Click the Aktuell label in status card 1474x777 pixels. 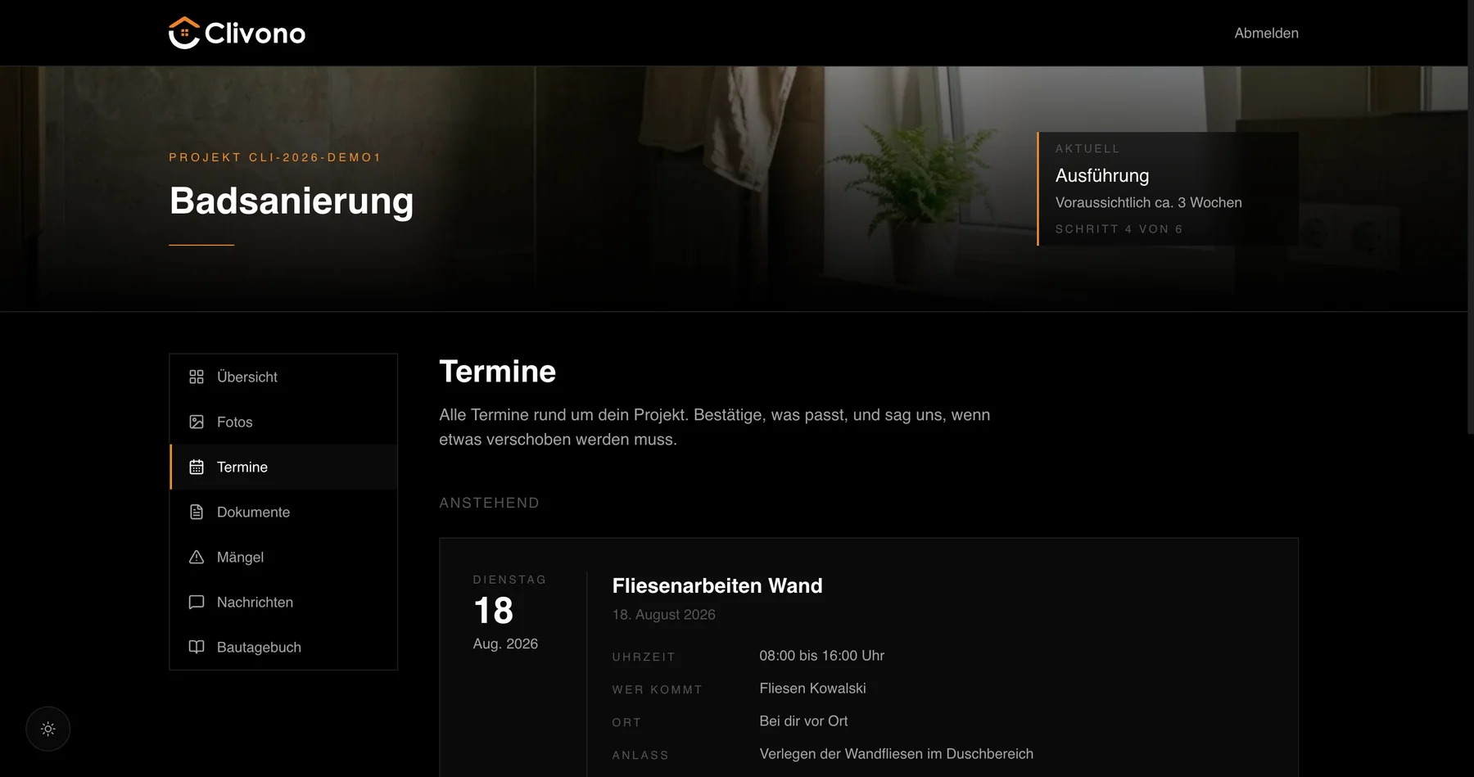tap(1087, 149)
